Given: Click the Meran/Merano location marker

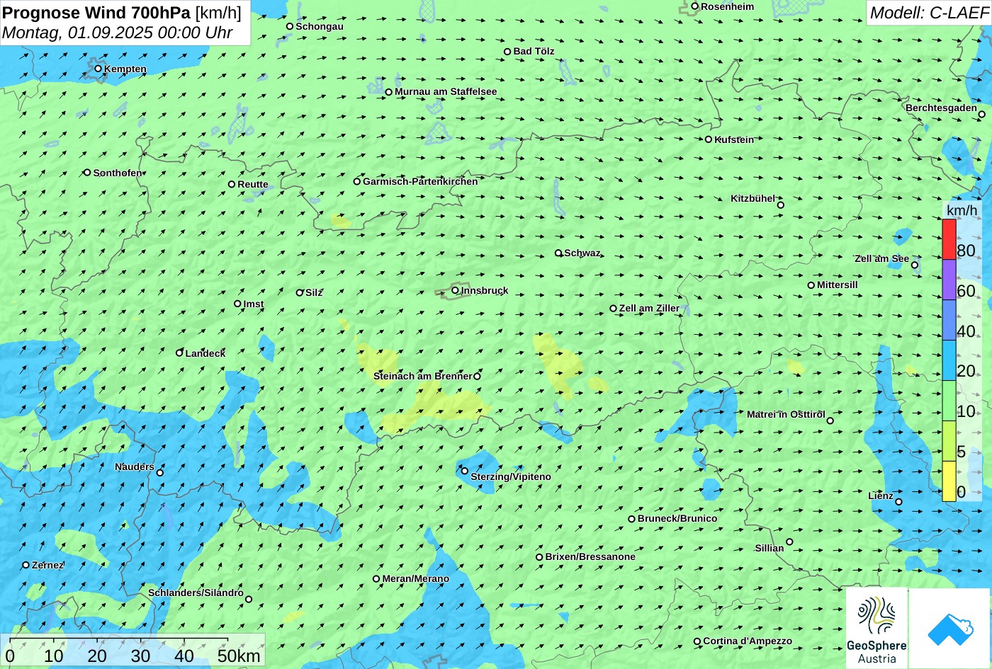Looking at the screenshot, I should coord(376,579).
